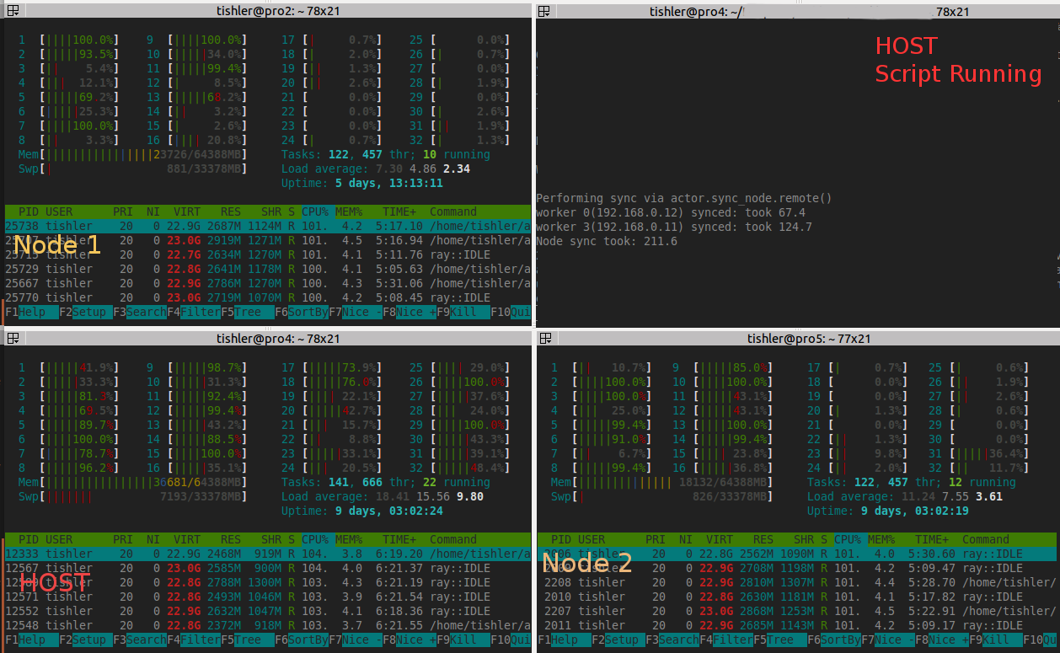Select process row with PID 12552

click(x=268, y=611)
